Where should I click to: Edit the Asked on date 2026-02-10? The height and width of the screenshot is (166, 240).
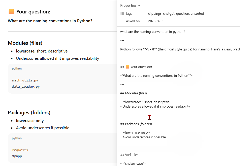coord(157,21)
